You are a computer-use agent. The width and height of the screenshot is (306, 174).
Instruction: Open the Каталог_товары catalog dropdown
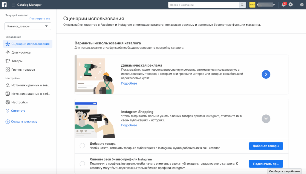(x=28, y=26)
